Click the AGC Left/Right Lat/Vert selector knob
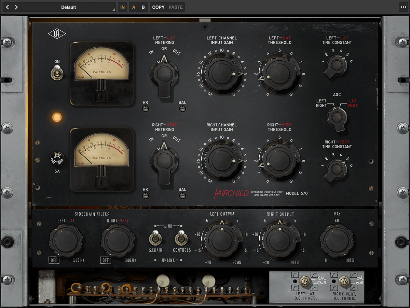 (337, 118)
